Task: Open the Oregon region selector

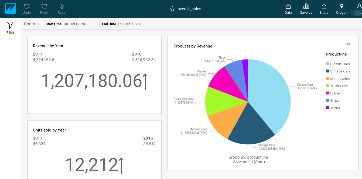Action: 341,9
